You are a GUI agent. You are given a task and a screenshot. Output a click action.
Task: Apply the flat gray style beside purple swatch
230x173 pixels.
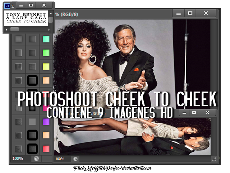[x=32, y=122]
